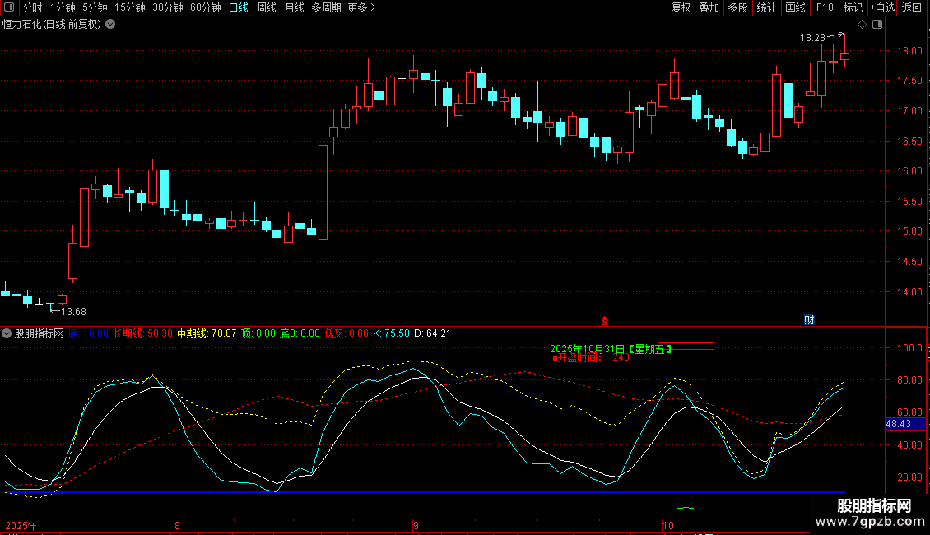Viewport: 930px width, 535px height.
Task: Add stock to watchlist with +自选
Action: 882,7
